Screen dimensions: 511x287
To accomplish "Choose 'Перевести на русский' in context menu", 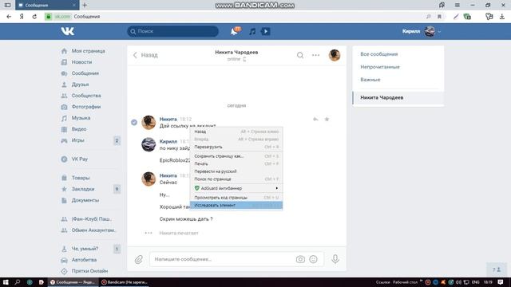I will click(236, 171).
